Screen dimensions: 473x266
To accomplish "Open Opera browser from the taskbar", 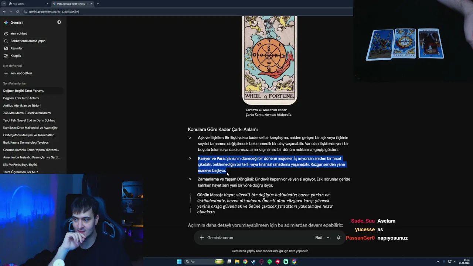I will [x=262, y=262].
